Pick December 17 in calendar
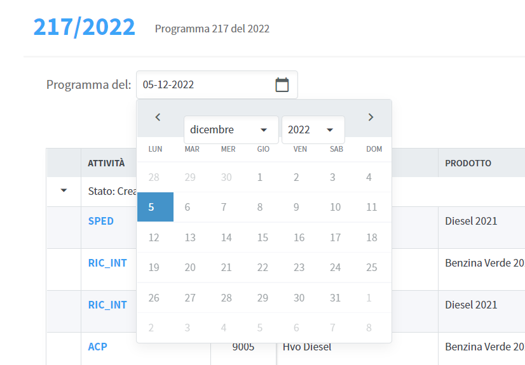Image resolution: width=525 pixels, height=365 pixels. pyautogui.click(x=337, y=237)
